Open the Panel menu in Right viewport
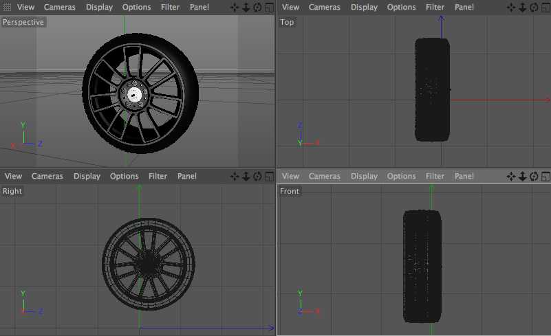 187,177
